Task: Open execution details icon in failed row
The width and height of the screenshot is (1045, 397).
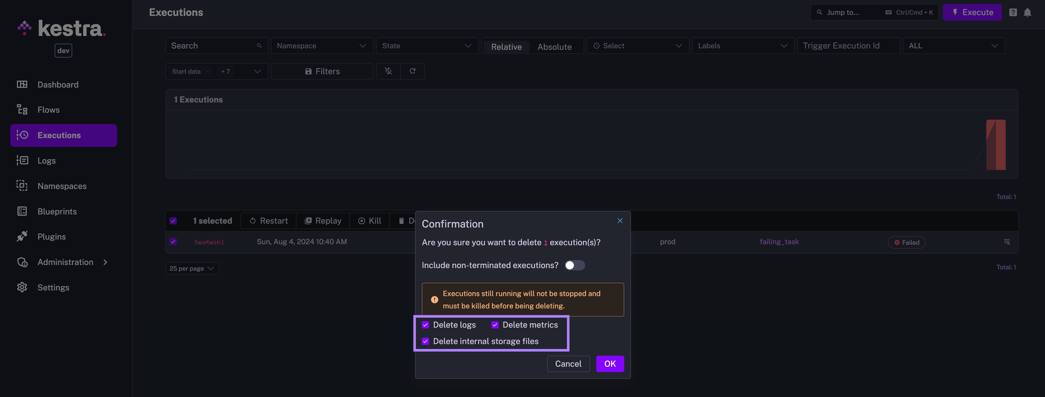Action: [x=1006, y=242]
